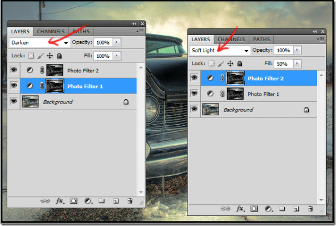Click trash delete icon in right panel
The width and height of the screenshot is (336, 226).
click(x=310, y=208)
